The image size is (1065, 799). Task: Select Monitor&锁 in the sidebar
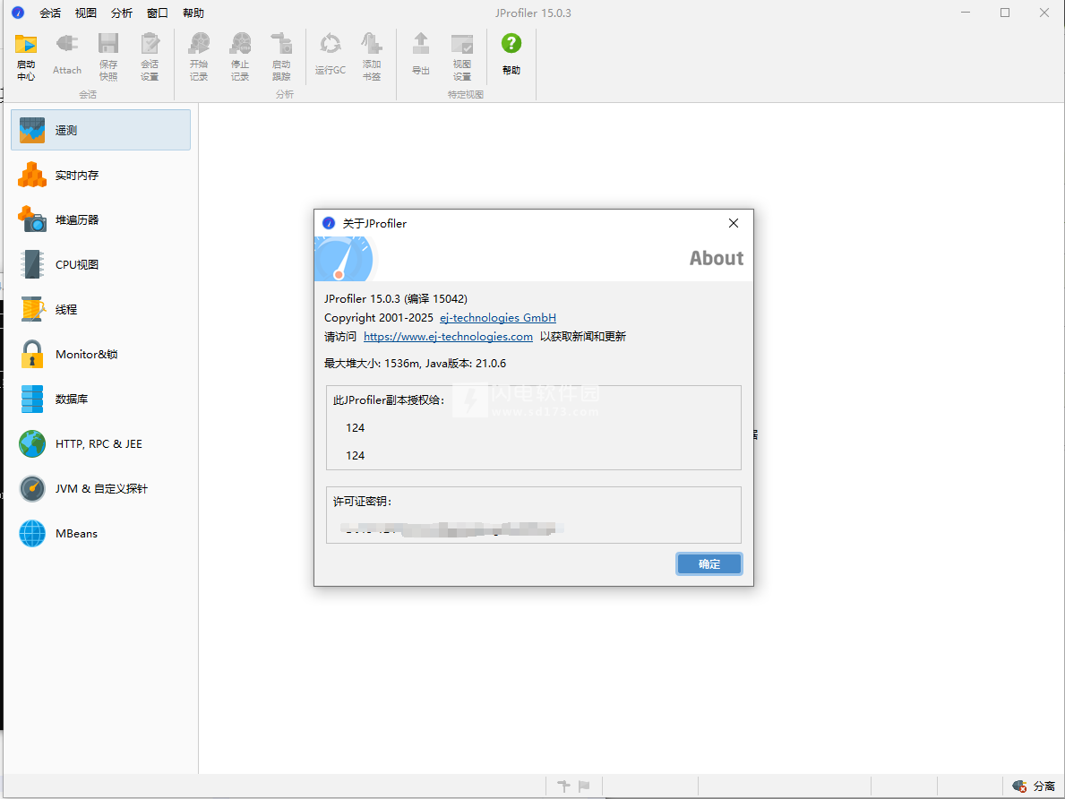(x=85, y=355)
